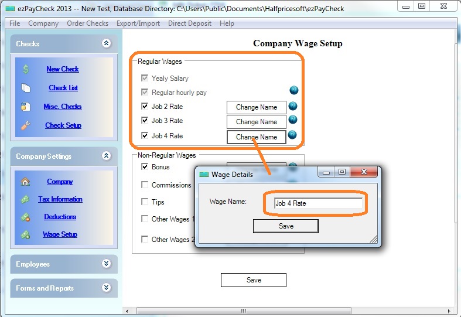Image resolution: width=461 pixels, height=317 pixels.
Task: Click the Check Setup wrench icon
Action: pyautogui.click(x=26, y=125)
